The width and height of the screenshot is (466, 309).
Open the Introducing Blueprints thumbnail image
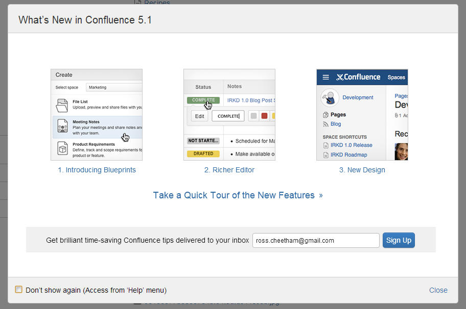[97, 115]
